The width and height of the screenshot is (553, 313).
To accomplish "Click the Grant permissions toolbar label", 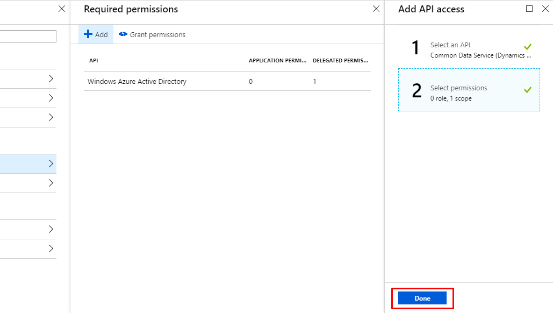I will [157, 34].
